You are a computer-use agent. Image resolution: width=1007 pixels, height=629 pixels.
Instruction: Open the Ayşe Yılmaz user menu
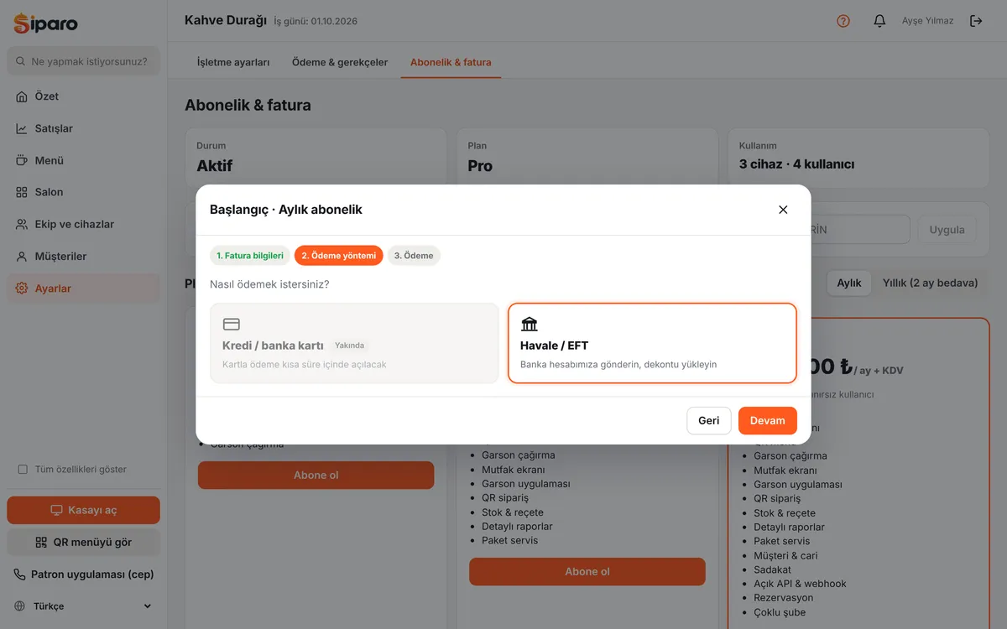click(x=927, y=21)
